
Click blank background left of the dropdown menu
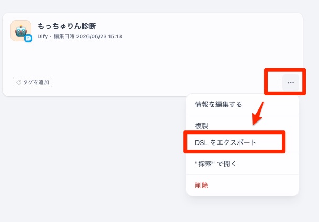92,152
